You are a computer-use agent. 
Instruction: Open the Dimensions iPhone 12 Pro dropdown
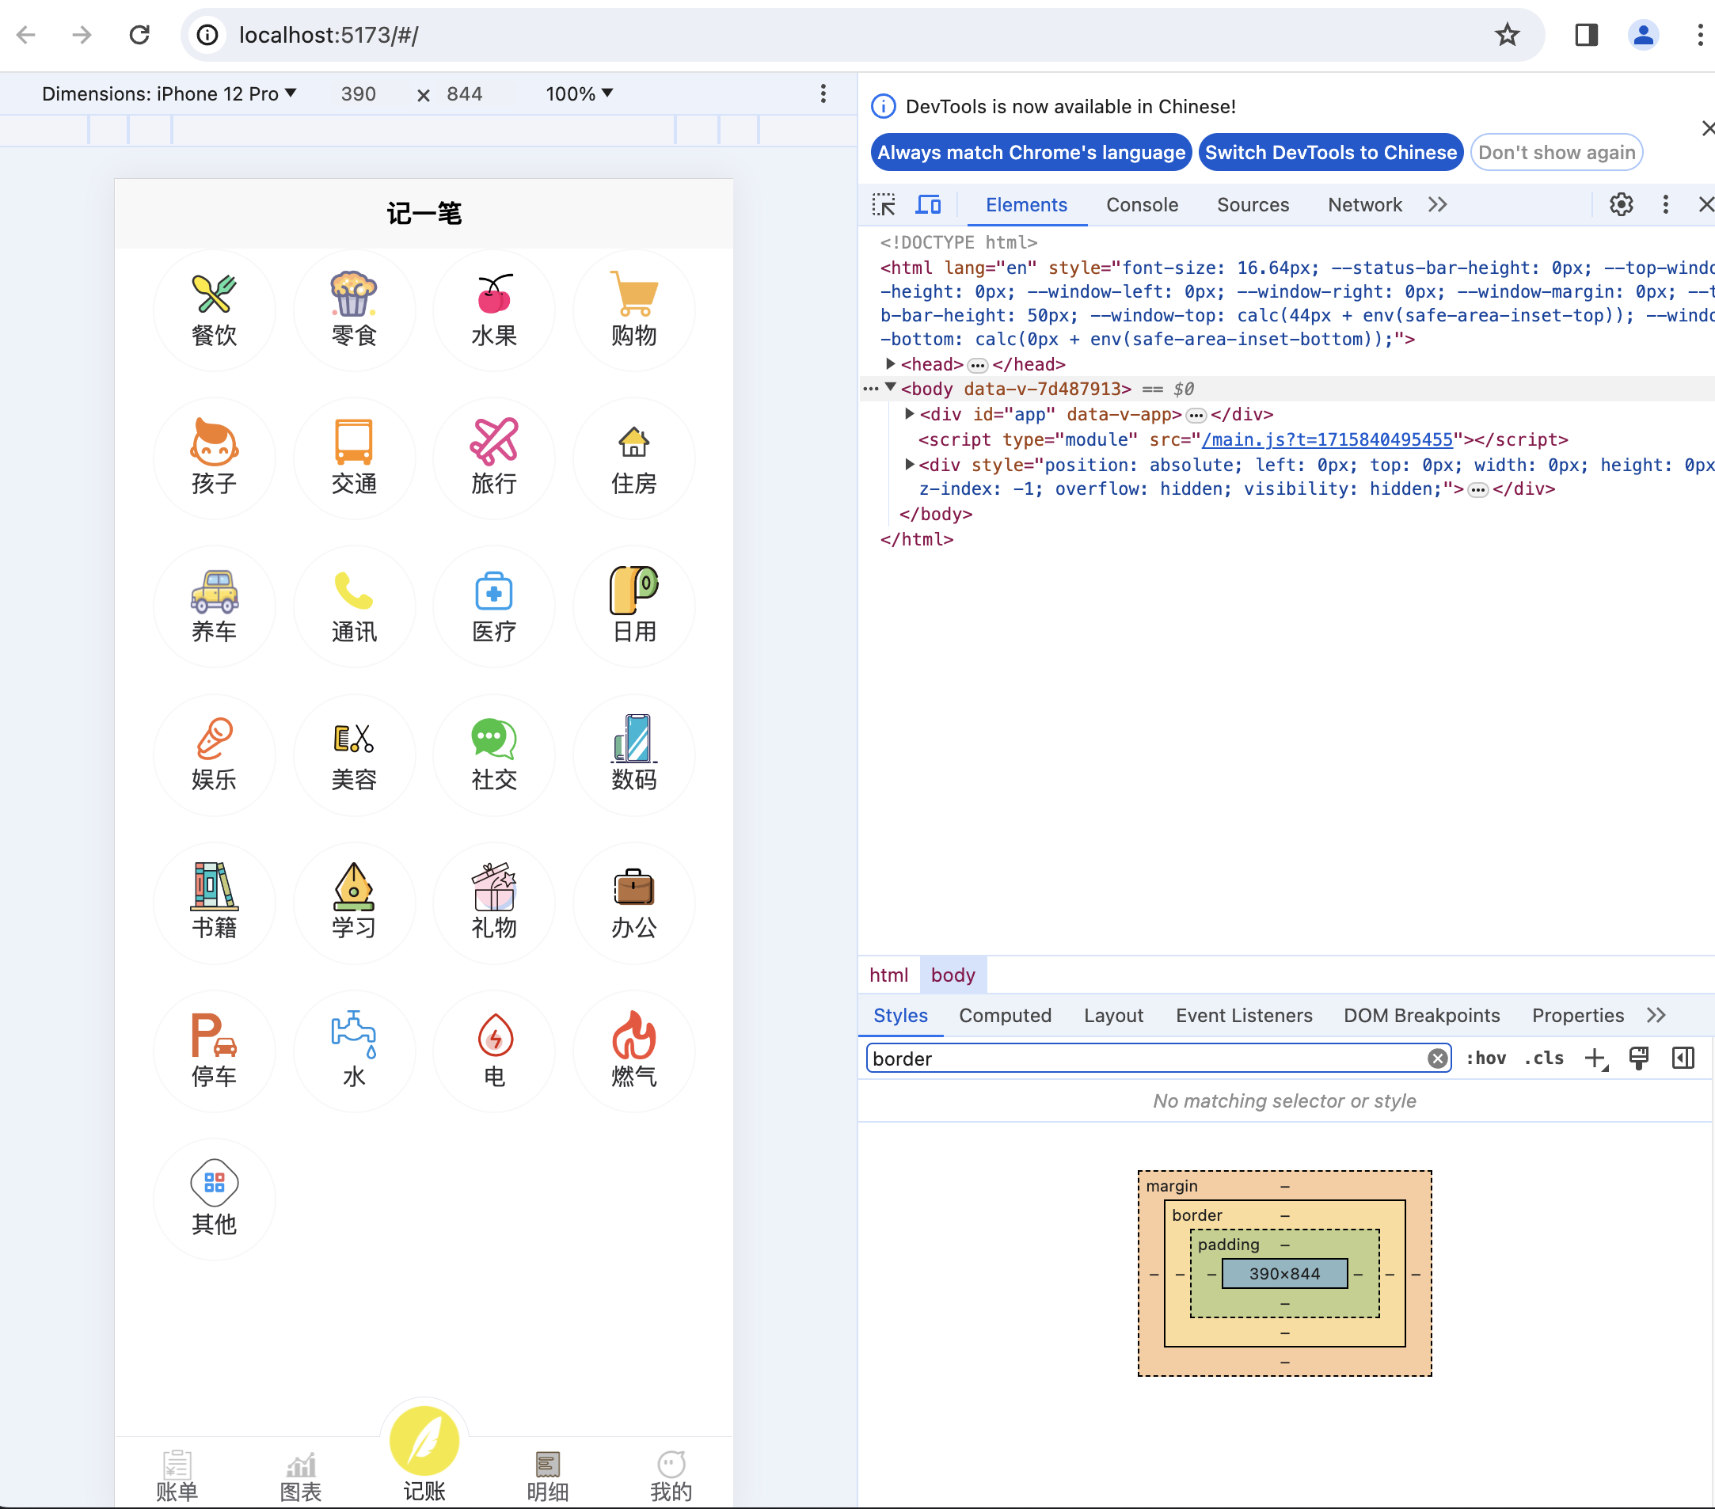[x=169, y=94]
